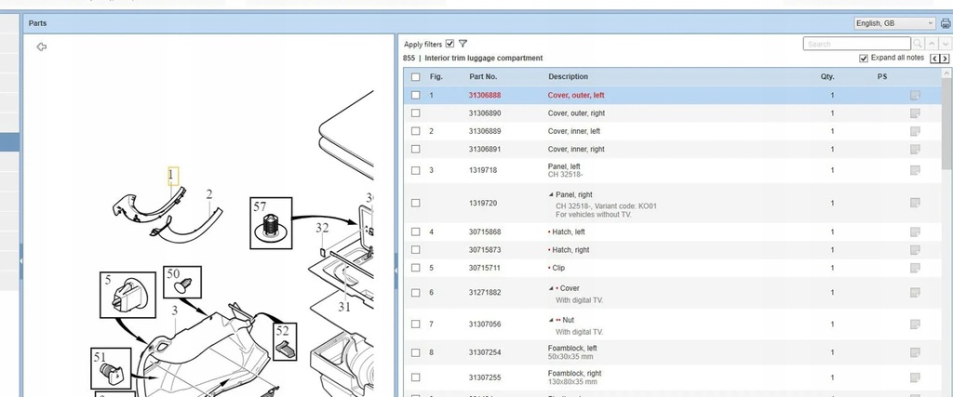953x397 pixels.
Task: Click the note icon for part 30715711
Action: click(x=915, y=268)
